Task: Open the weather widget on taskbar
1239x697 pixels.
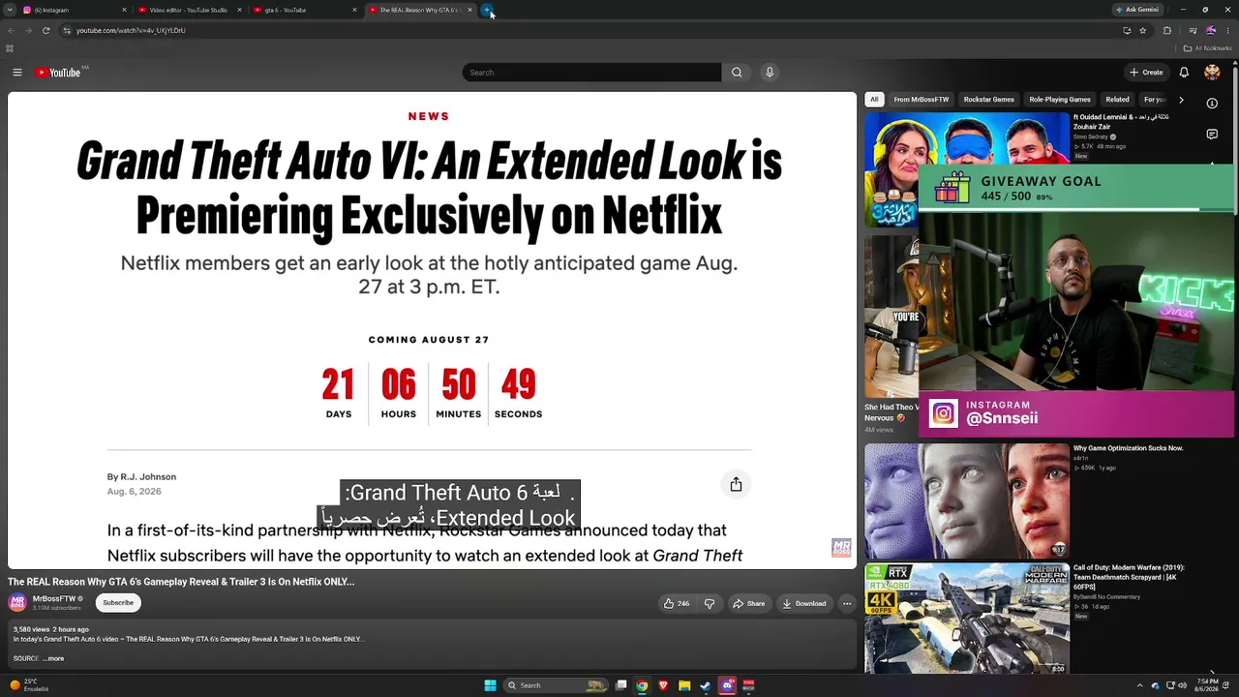Action: coord(29,685)
